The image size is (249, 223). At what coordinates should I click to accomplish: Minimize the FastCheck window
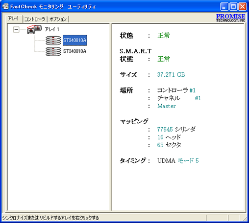(x=224, y=7)
